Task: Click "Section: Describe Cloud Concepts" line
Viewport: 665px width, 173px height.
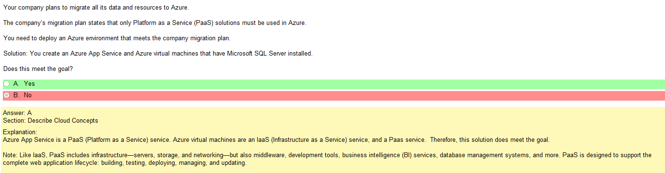Action: click(50, 121)
